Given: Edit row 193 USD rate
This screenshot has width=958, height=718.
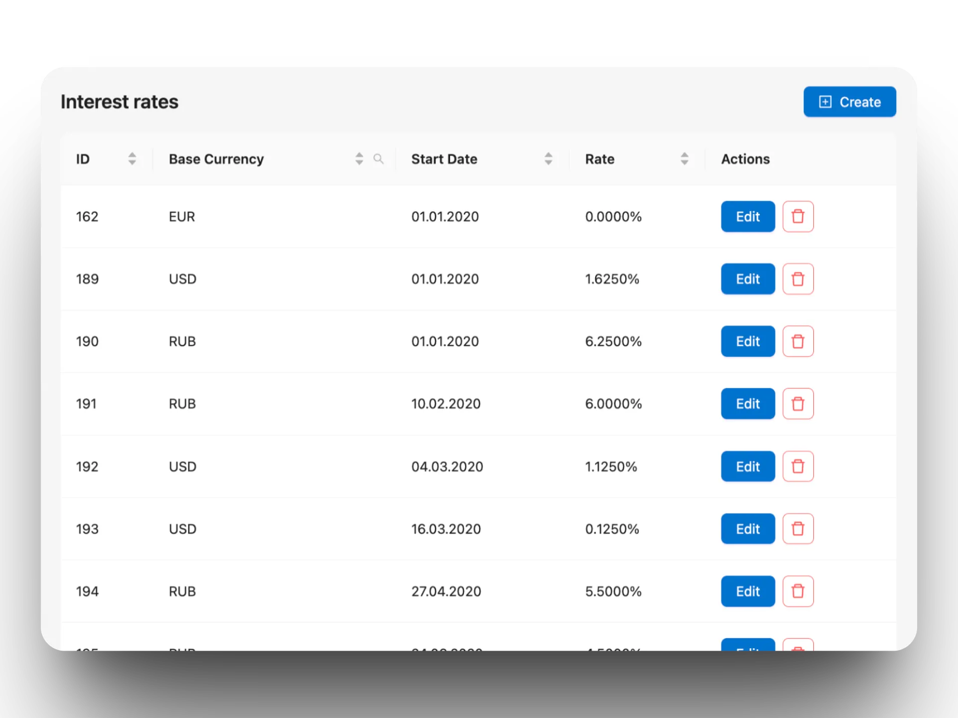Looking at the screenshot, I should [747, 529].
